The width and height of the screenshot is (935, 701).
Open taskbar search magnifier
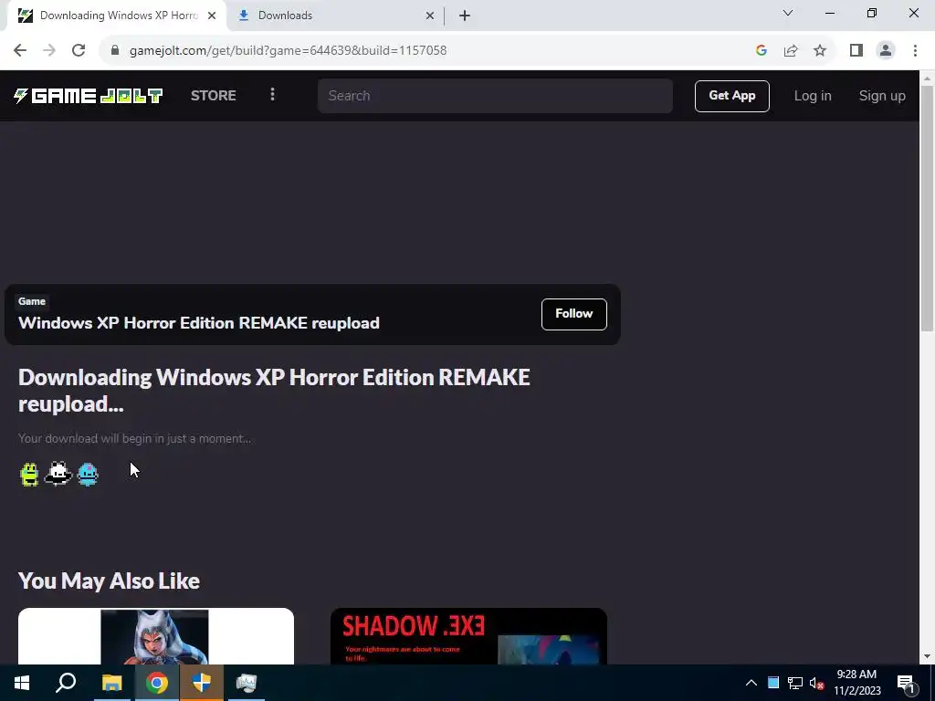coord(66,683)
